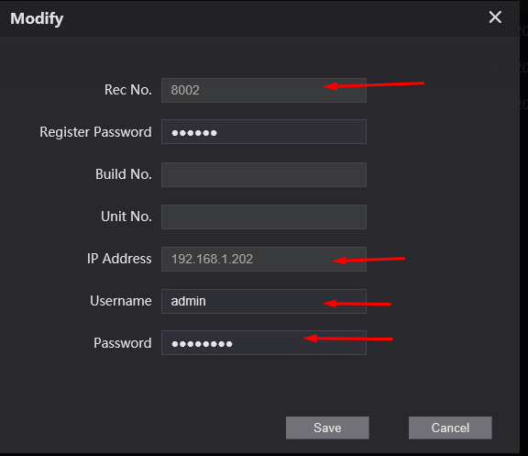Focus the Rec No. input field
Screen dimensions: 528x456
click(264, 90)
